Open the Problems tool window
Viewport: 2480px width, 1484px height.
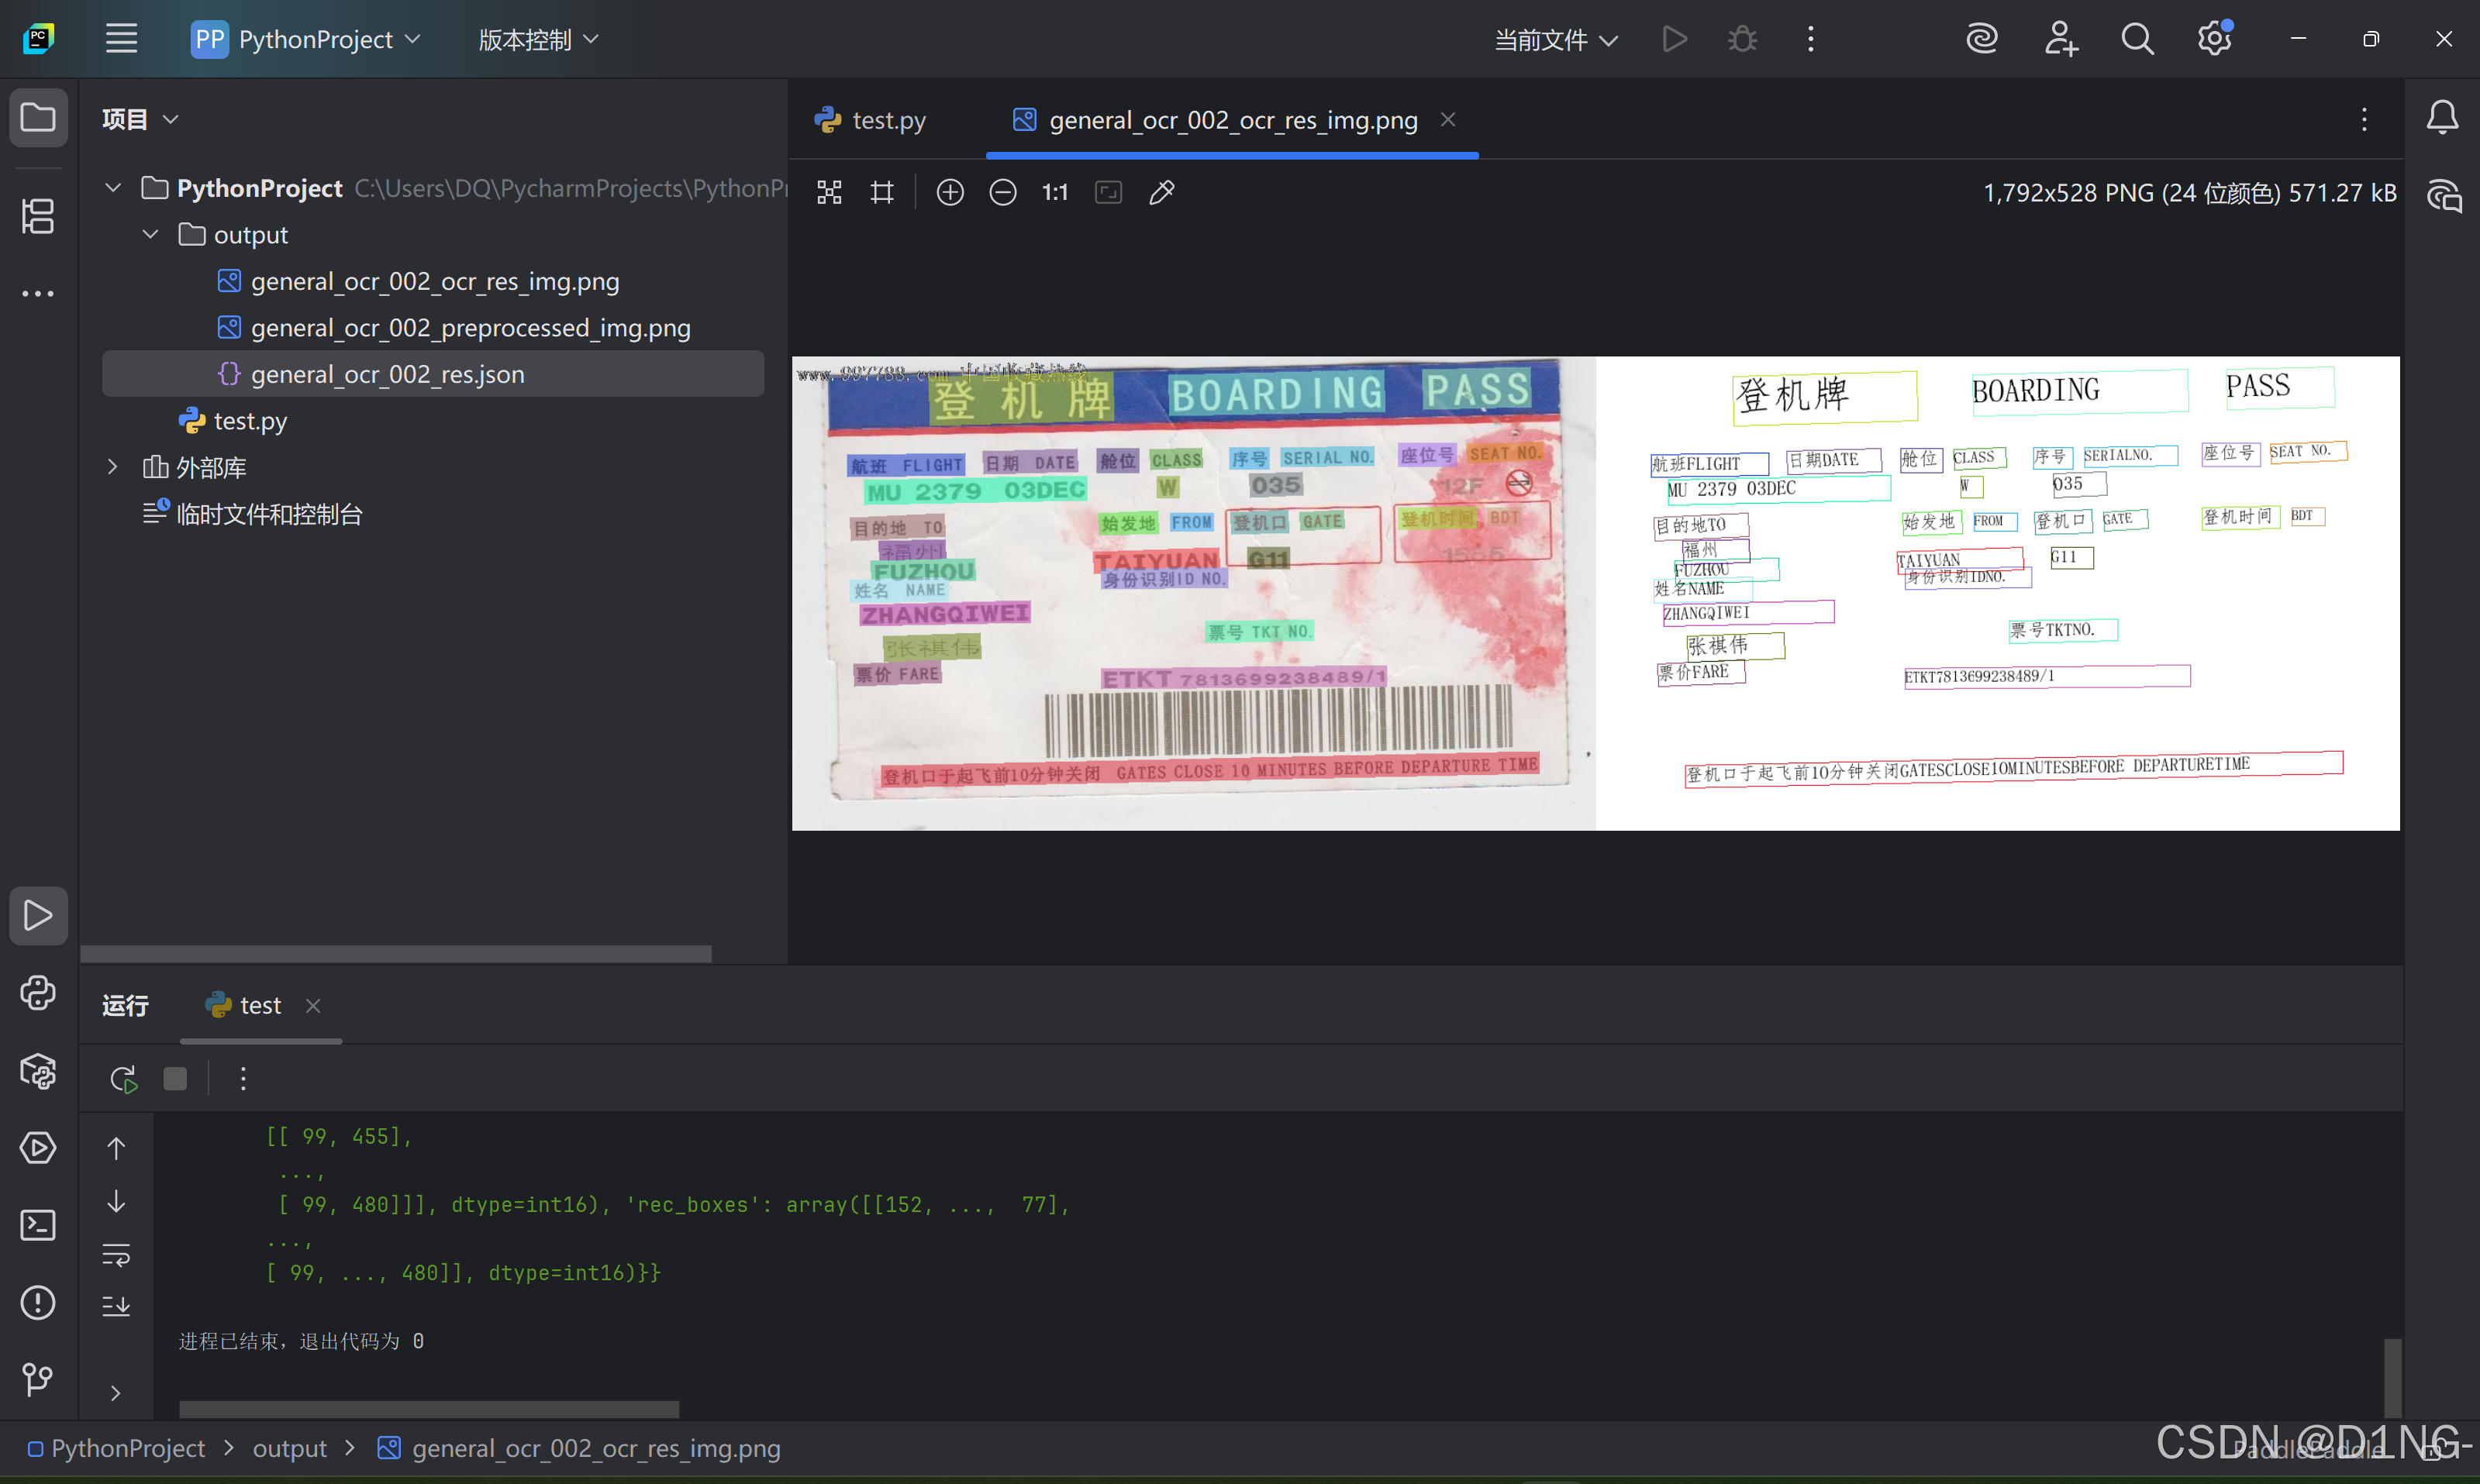click(x=37, y=1302)
